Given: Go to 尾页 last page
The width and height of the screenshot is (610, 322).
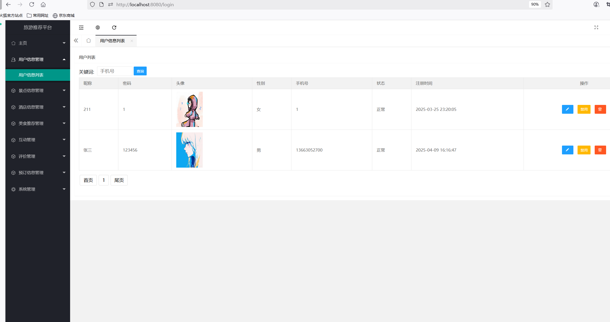Looking at the screenshot, I should click(x=119, y=180).
